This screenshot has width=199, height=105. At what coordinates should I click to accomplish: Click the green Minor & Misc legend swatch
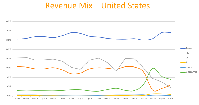coord(183,72)
